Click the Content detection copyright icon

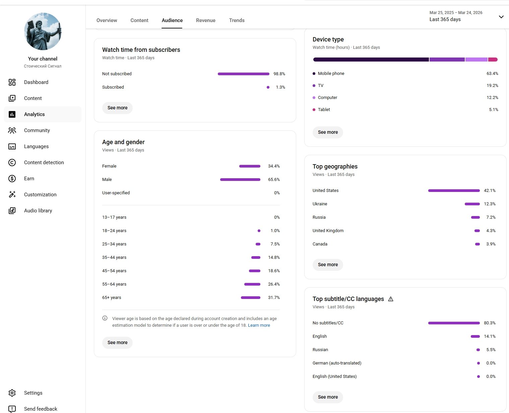(12, 163)
